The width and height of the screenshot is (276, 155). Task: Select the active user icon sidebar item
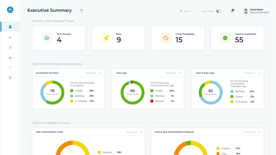pyautogui.click(x=10, y=26)
